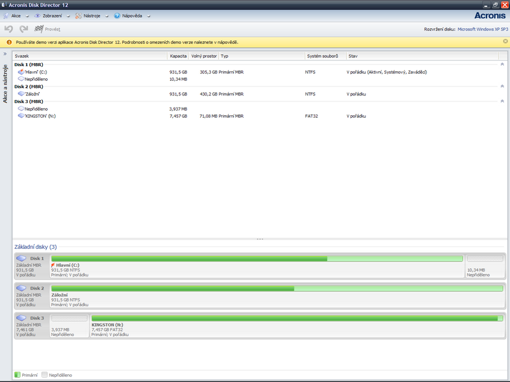Image resolution: width=510 pixels, height=382 pixels.
Task: Collapse the Disk 3 (MBR) group
Action: (502, 101)
